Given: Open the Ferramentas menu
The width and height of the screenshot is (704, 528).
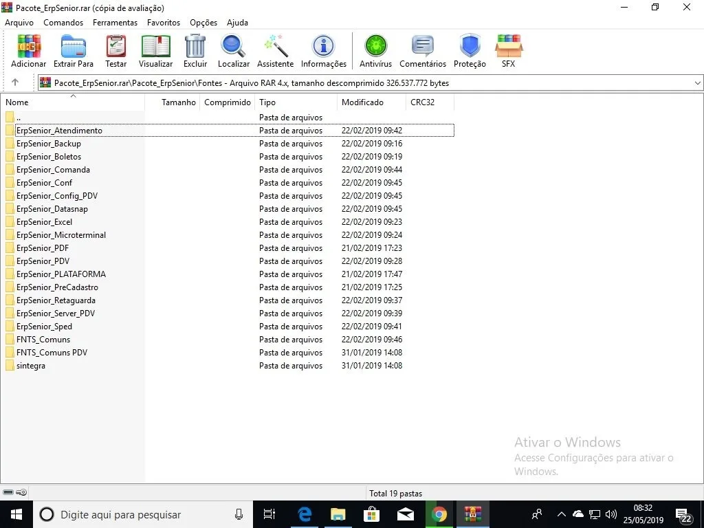Looking at the screenshot, I should pyautogui.click(x=115, y=23).
